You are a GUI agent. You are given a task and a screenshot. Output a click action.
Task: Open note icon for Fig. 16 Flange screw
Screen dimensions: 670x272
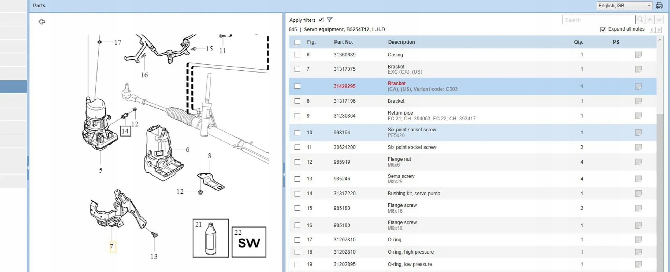pos(638,225)
